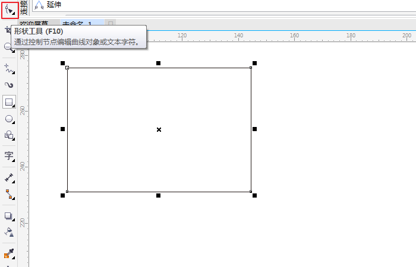Click the top-right selection handle
The width and height of the screenshot is (416, 267).
(x=254, y=63)
